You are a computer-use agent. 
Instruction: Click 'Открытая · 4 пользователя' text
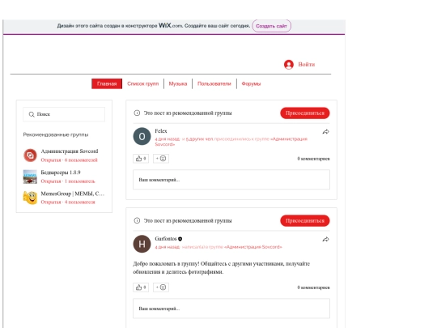68,202
